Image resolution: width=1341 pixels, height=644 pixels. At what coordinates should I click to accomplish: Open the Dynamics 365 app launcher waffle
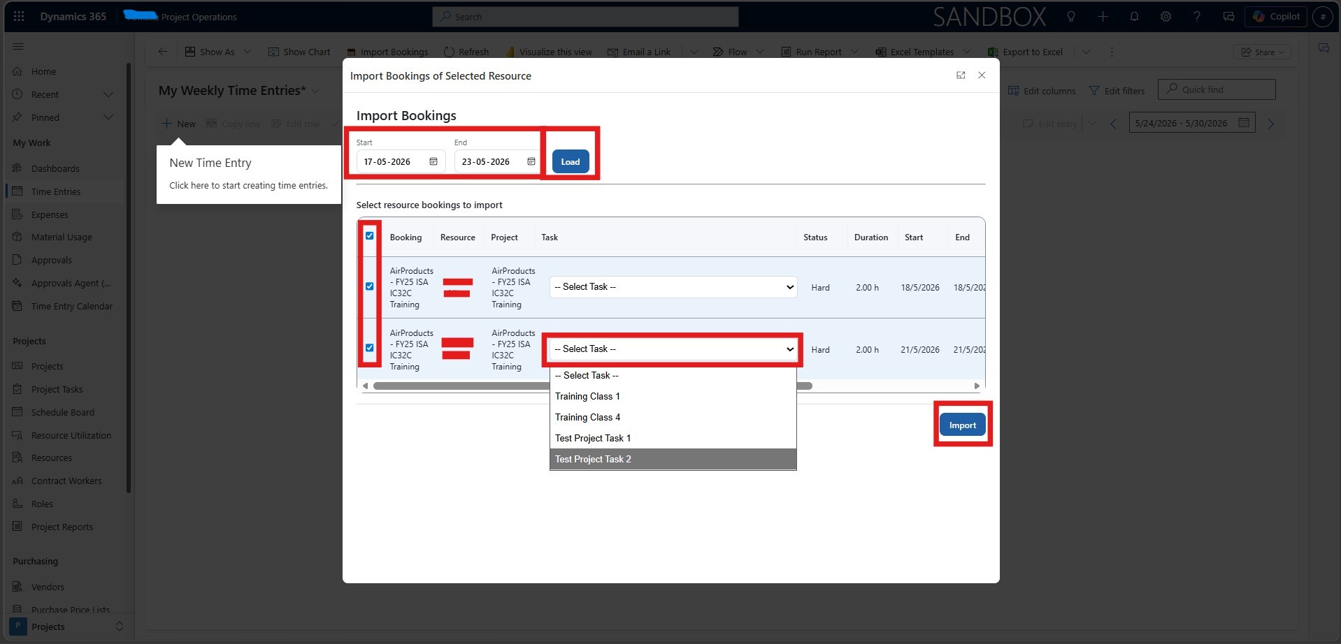pos(19,16)
